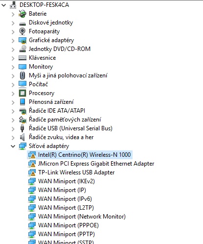
Task: Click the Klávesnice keyboard icon
Action: point(23,58)
